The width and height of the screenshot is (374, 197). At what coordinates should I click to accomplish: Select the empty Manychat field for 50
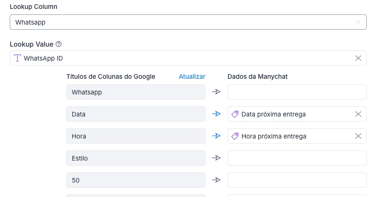pyautogui.click(x=297, y=180)
